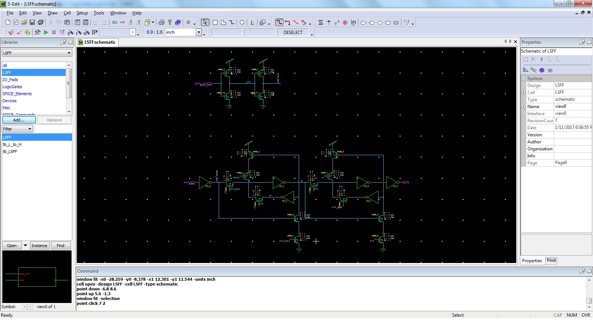Click the cyan back arrow icon
The height and width of the screenshot is (330, 593).
tap(115, 23)
